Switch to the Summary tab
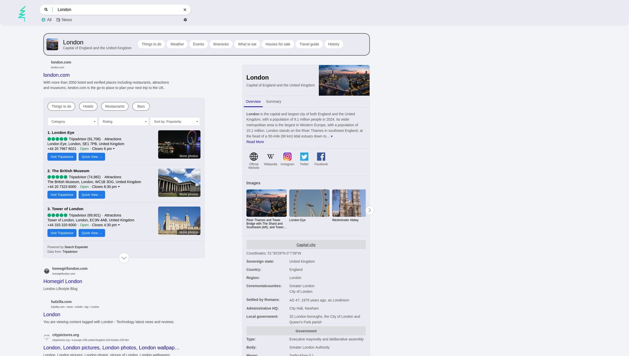This screenshot has height=356, width=629. click(274, 102)
